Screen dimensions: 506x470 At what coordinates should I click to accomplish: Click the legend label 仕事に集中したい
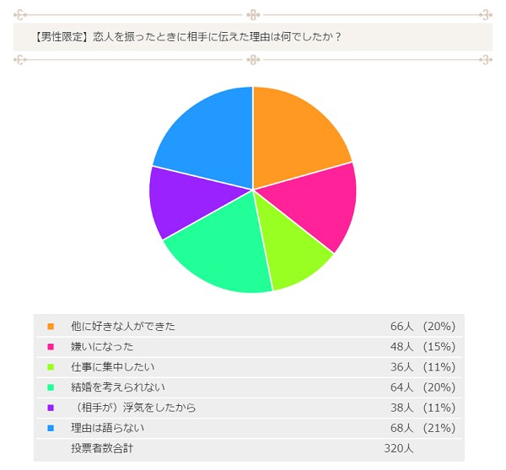pos(113,366)
